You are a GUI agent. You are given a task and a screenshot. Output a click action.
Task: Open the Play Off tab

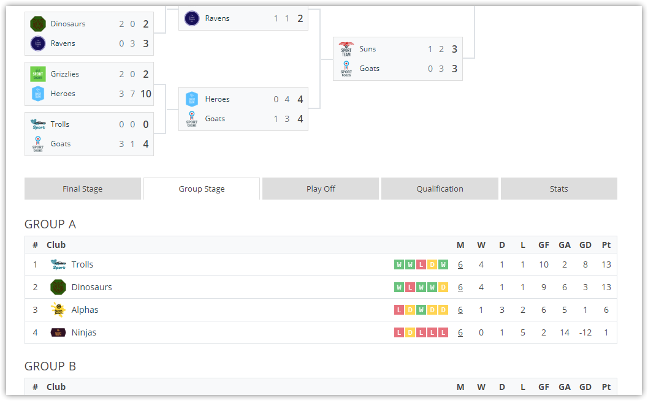pos(319,189)
